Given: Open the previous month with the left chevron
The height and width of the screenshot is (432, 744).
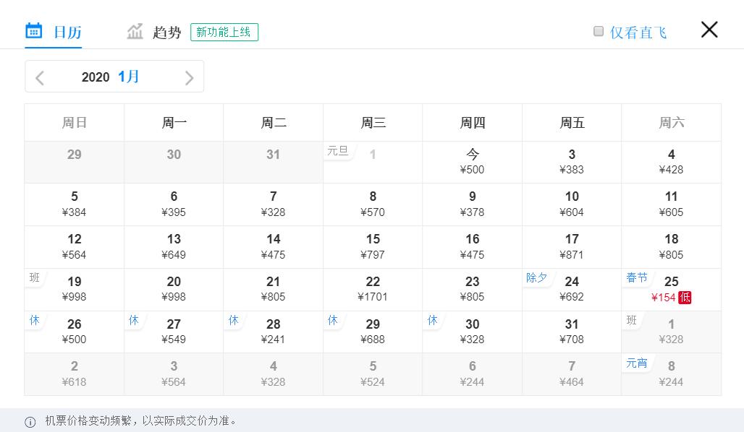Looking at the screenshot, I should [x=40, y=77].
